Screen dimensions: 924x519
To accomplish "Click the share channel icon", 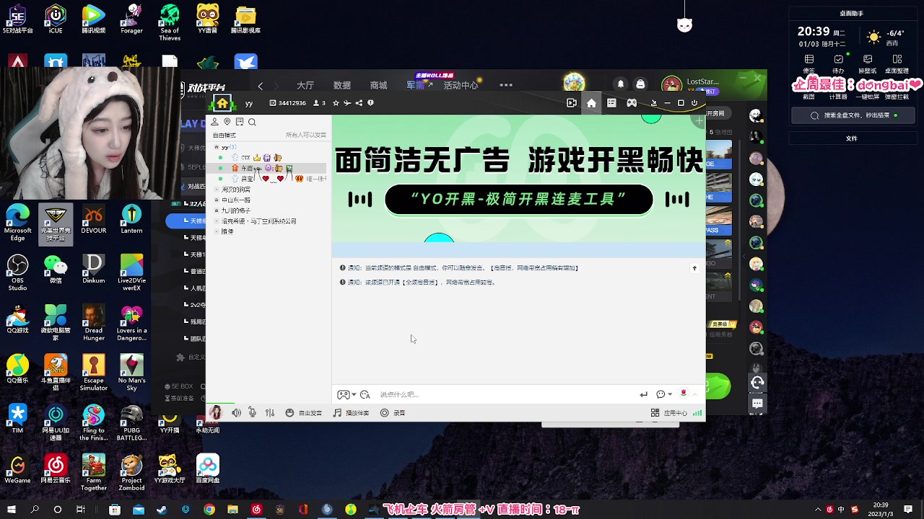I will (359, 103).
